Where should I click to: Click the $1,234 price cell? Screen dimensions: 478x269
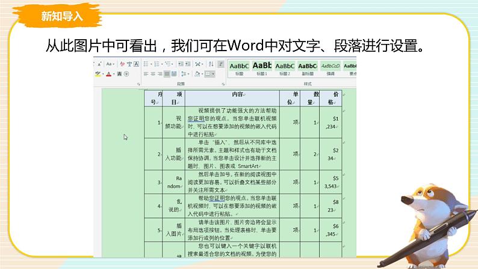pos(331,123)
